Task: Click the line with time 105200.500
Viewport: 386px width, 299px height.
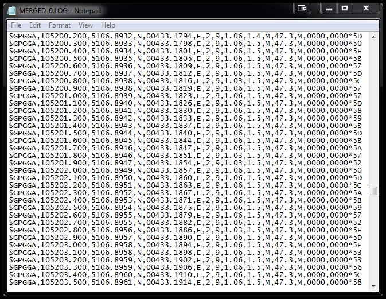Action: tap(186, 59)
